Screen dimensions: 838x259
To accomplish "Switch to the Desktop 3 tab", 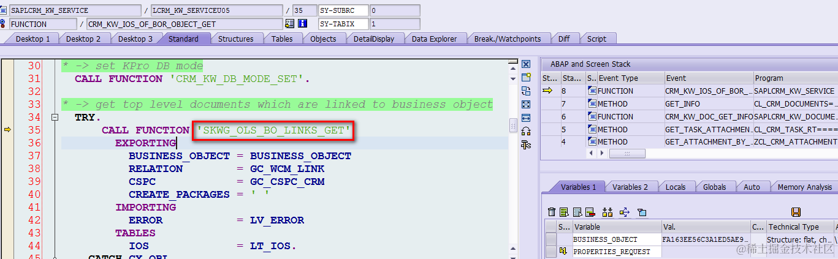I will [x=135, y=39].
